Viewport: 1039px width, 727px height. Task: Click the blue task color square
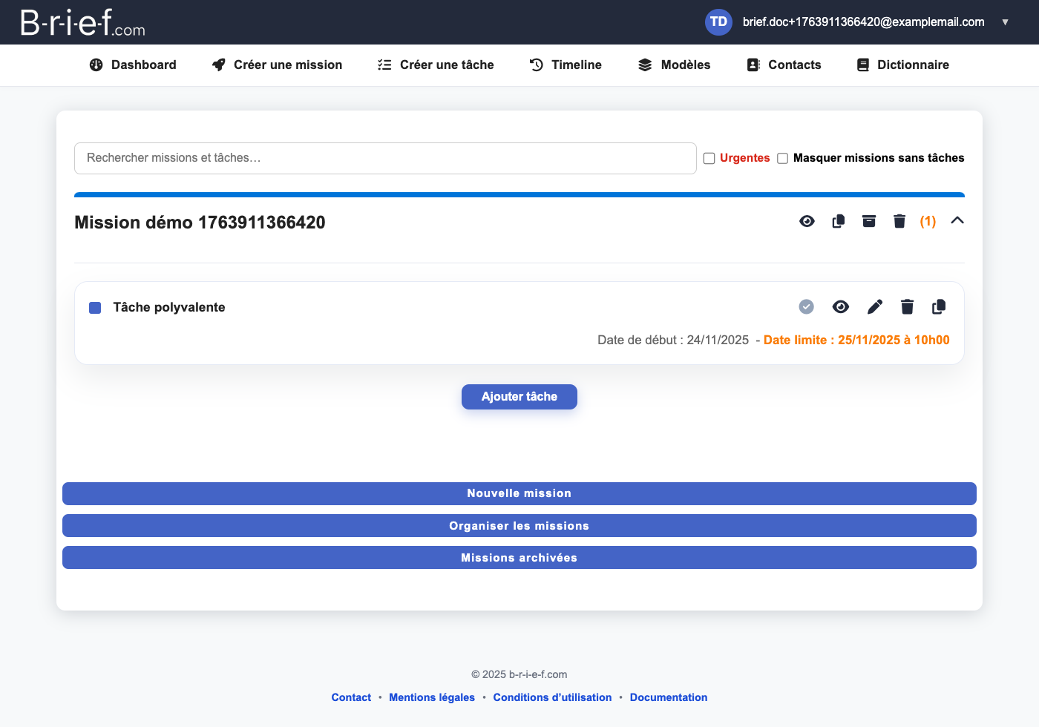[95, 308]
